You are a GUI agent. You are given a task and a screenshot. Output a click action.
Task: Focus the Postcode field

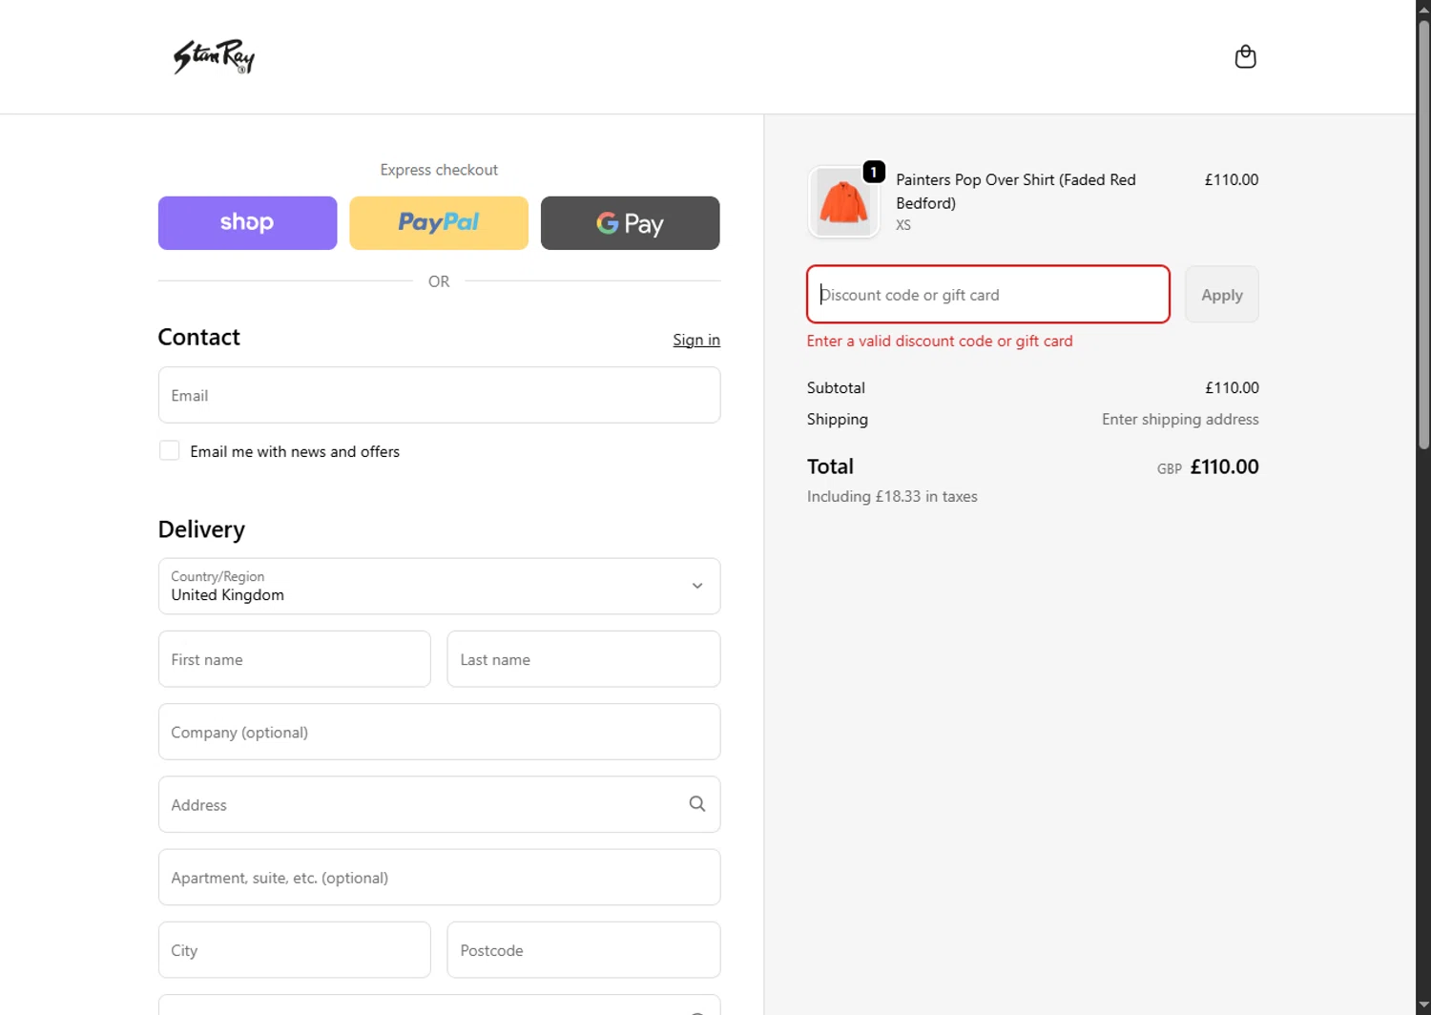[584, 950]
